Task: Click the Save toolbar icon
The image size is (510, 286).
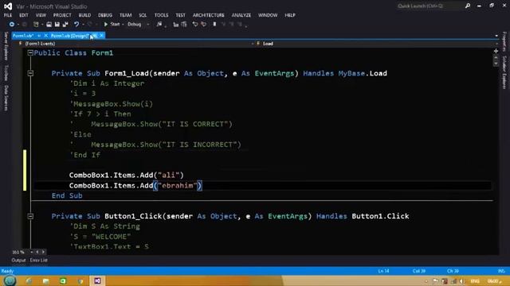Action: point(57,25)
